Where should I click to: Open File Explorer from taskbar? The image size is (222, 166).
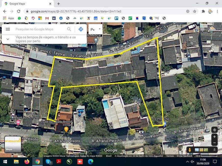point(16,162)
